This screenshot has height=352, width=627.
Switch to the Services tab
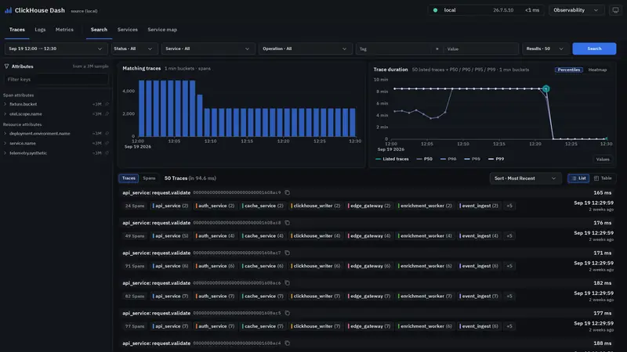pyautogui.click(x=128, y=30)
